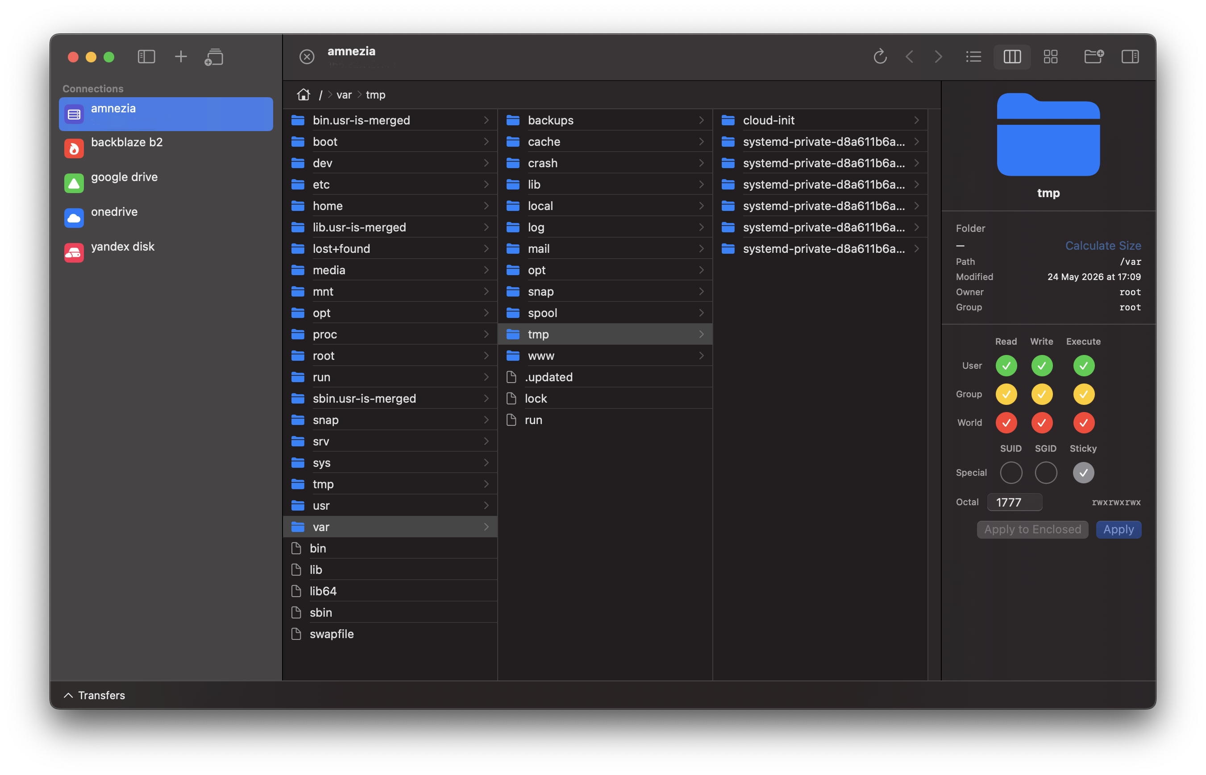Toggle World Write permission

1042,423
